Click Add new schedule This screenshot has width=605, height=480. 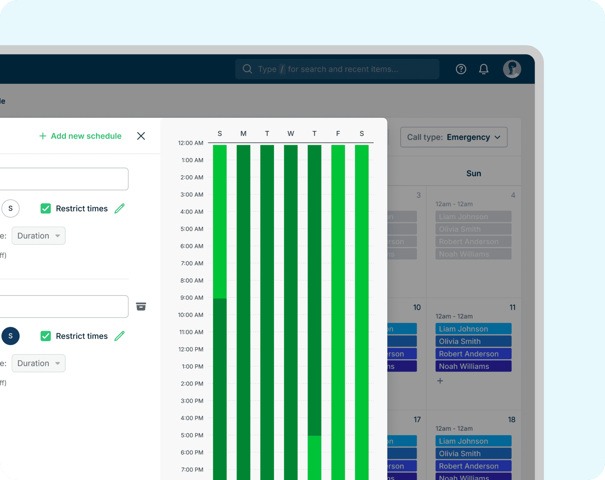(x=80, y=136)
